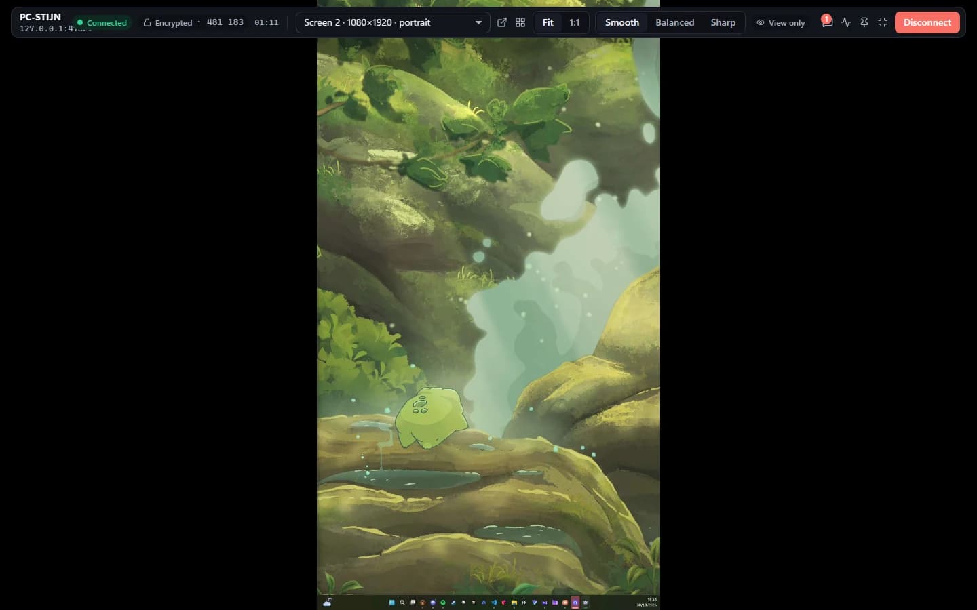Open Spotify in the remote taskbar
This screenshot has width=977, height=610.
[x=443, y=603]
